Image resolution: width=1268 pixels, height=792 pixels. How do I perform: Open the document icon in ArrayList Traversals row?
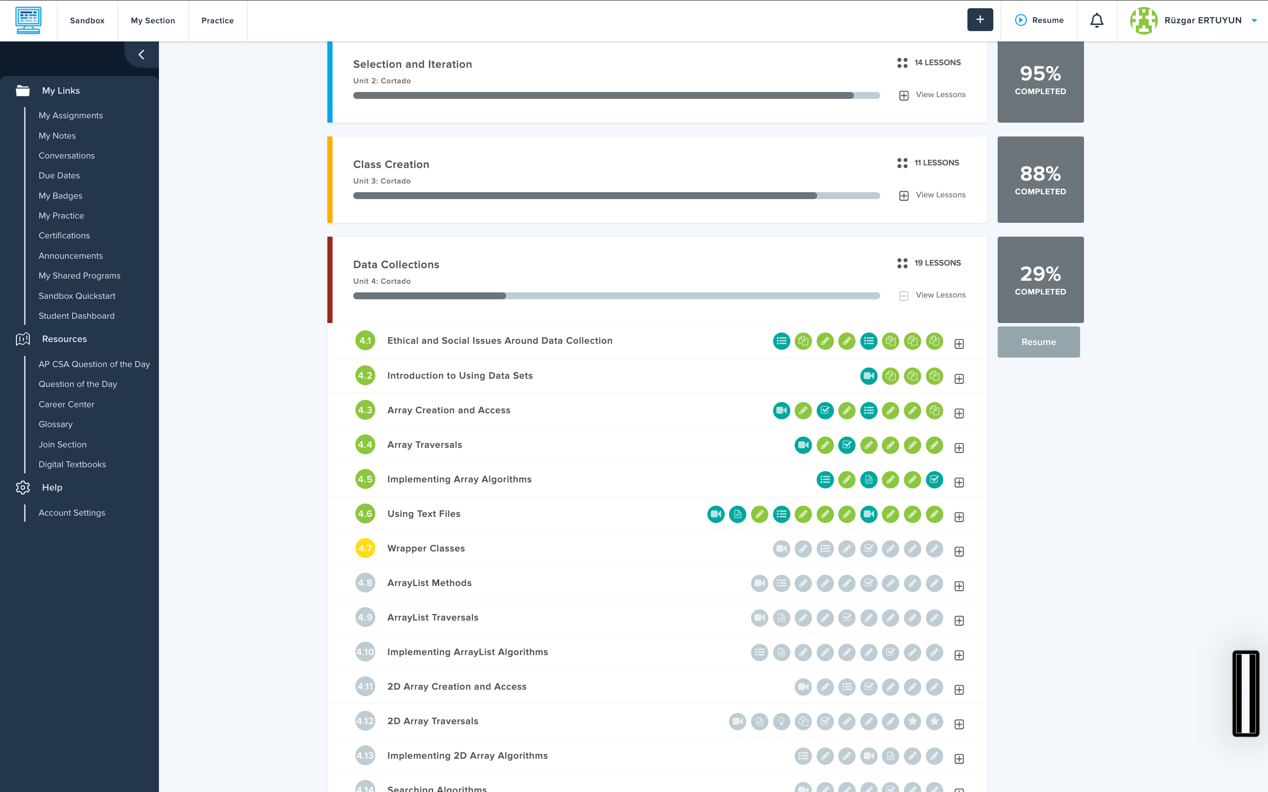pos(781,618)
